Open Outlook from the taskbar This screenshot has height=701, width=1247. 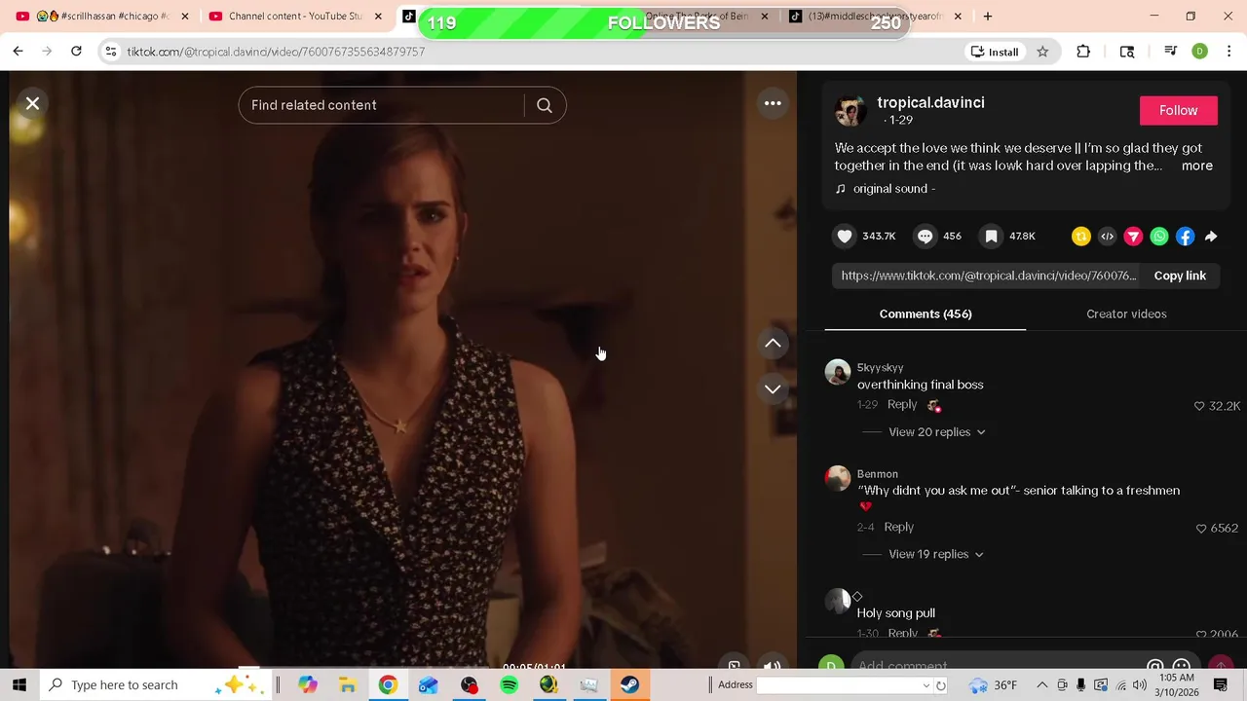coord(428,685)
